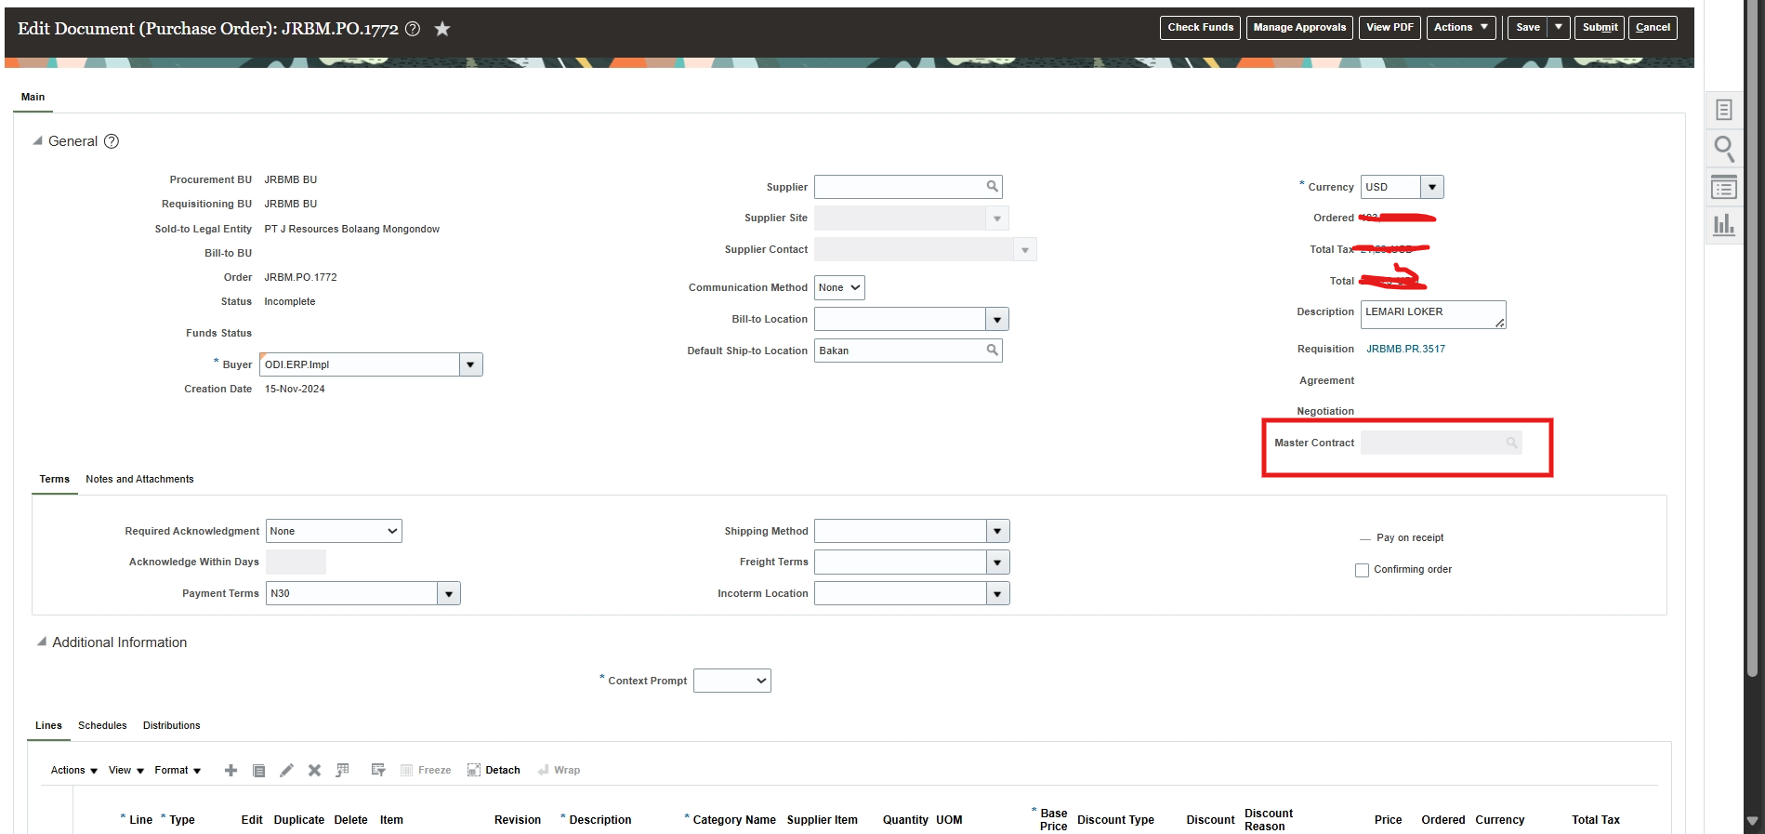
Task: Delete the line with the X icon
Action: click(x=315, y=770)
